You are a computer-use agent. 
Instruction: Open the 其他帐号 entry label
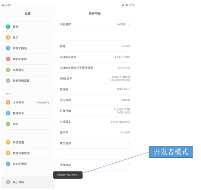[x=18, y=113]
